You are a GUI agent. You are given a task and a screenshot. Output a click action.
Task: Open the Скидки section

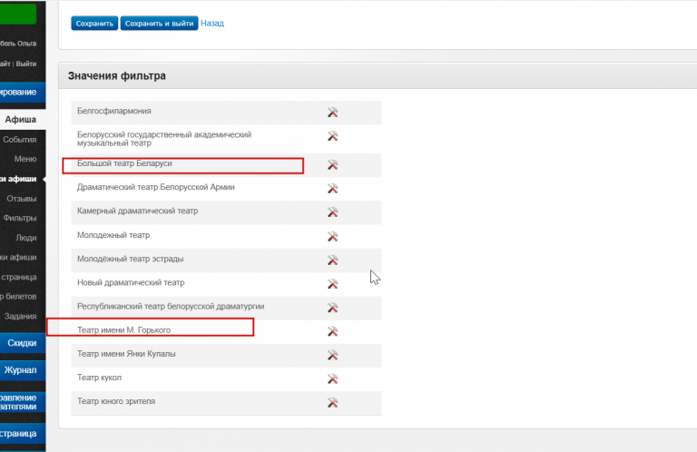coord(23,343)
